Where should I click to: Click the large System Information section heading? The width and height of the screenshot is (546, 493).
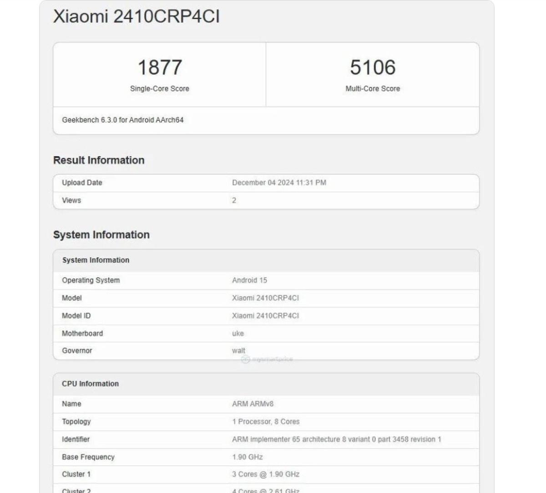tap(101, 235)
